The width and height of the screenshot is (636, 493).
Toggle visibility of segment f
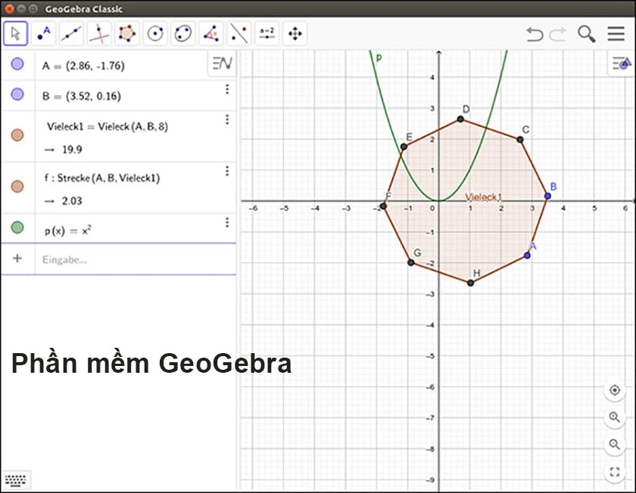[x=17, y=186]
